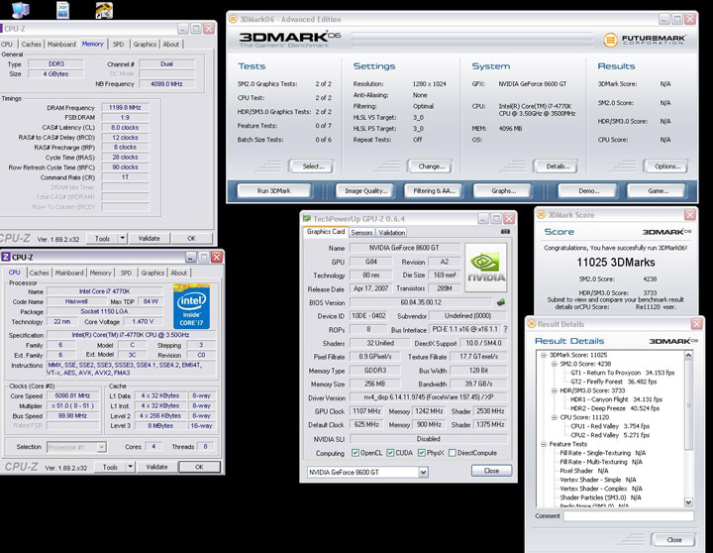The height and width of the screenshot is (553, 713).
Task: Click the BIOS save chip icon in GPU-Z
Action: (501, 302)
